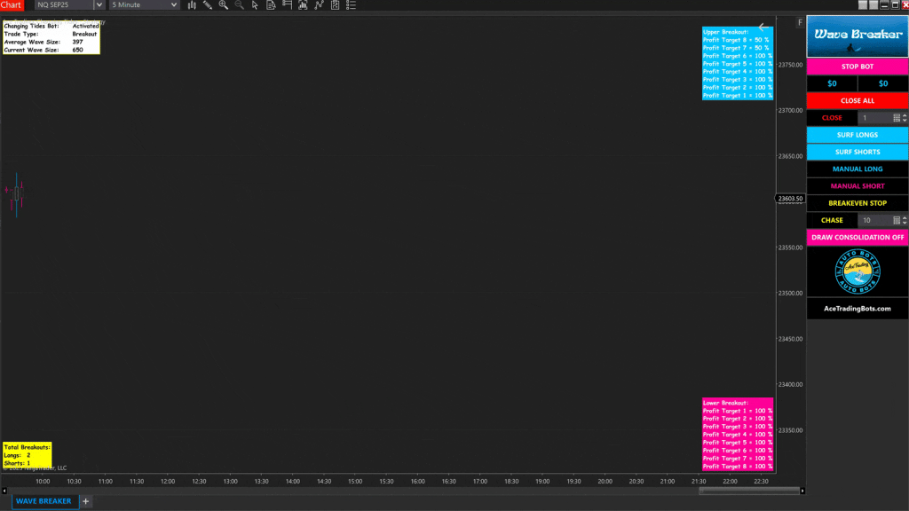The image size is (909, 511).
Task: Add a new chart tab with plus icon
Action: tap(86, 501)
